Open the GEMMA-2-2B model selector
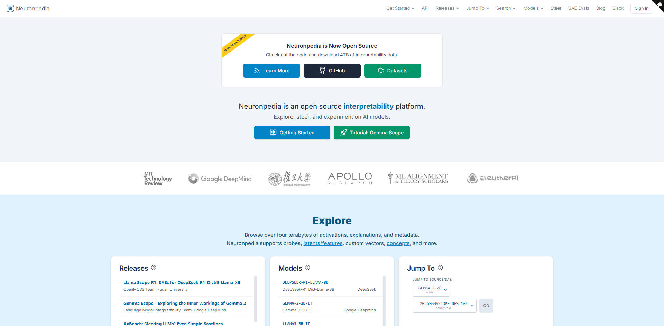The height and width of the screenshot is (326, 664). pyautogui.click(x=431, y=290)
